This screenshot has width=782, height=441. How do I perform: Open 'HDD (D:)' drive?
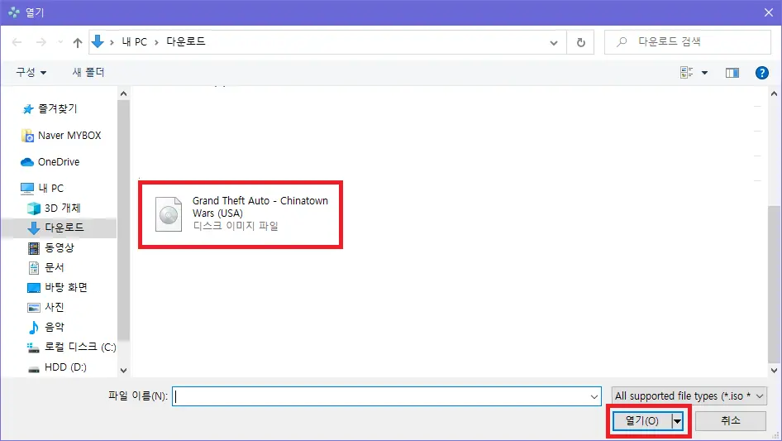pyautogui.click(x=65, y=367)
